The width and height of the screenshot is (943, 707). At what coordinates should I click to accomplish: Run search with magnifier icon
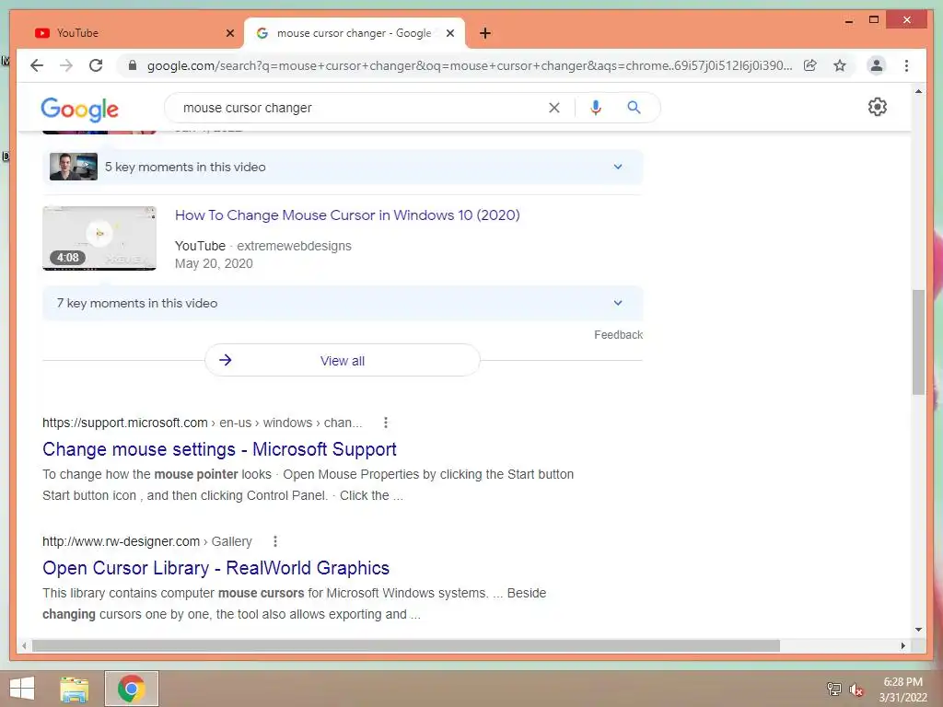pyautogui.click(x=634, y=108)
